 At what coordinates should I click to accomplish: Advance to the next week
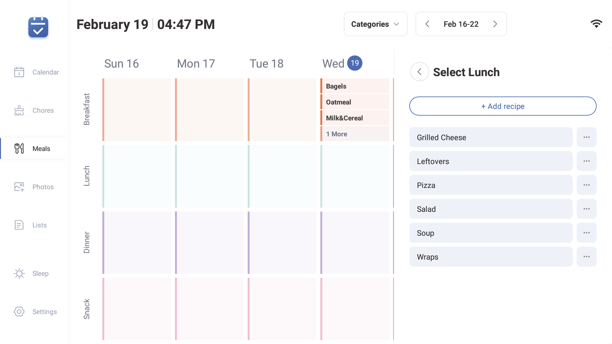coord(495,24)
